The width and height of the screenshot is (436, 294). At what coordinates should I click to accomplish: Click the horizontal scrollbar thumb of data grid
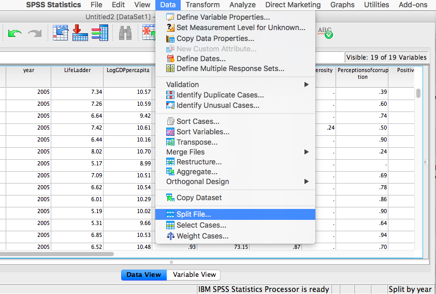[57, 254]
